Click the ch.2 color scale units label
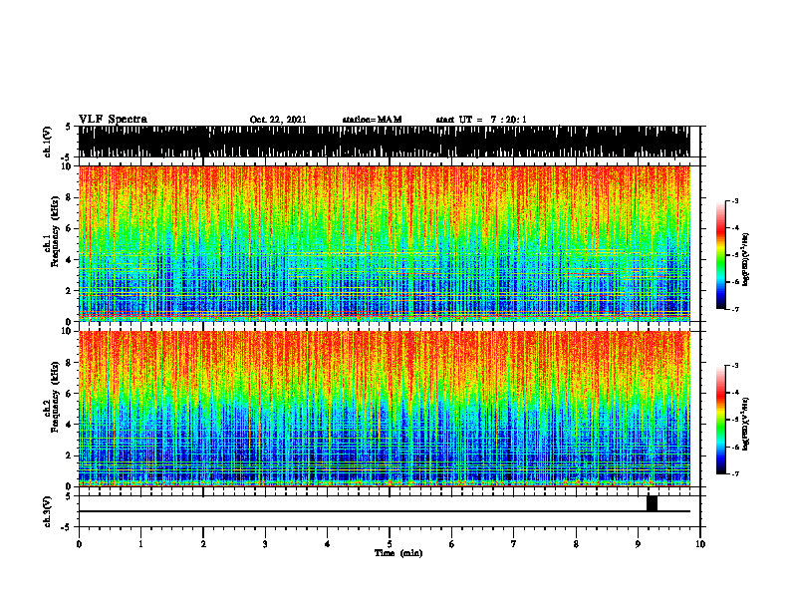 click(746, 424)
